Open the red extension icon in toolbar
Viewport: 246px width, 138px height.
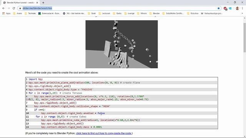click(225, 8)
